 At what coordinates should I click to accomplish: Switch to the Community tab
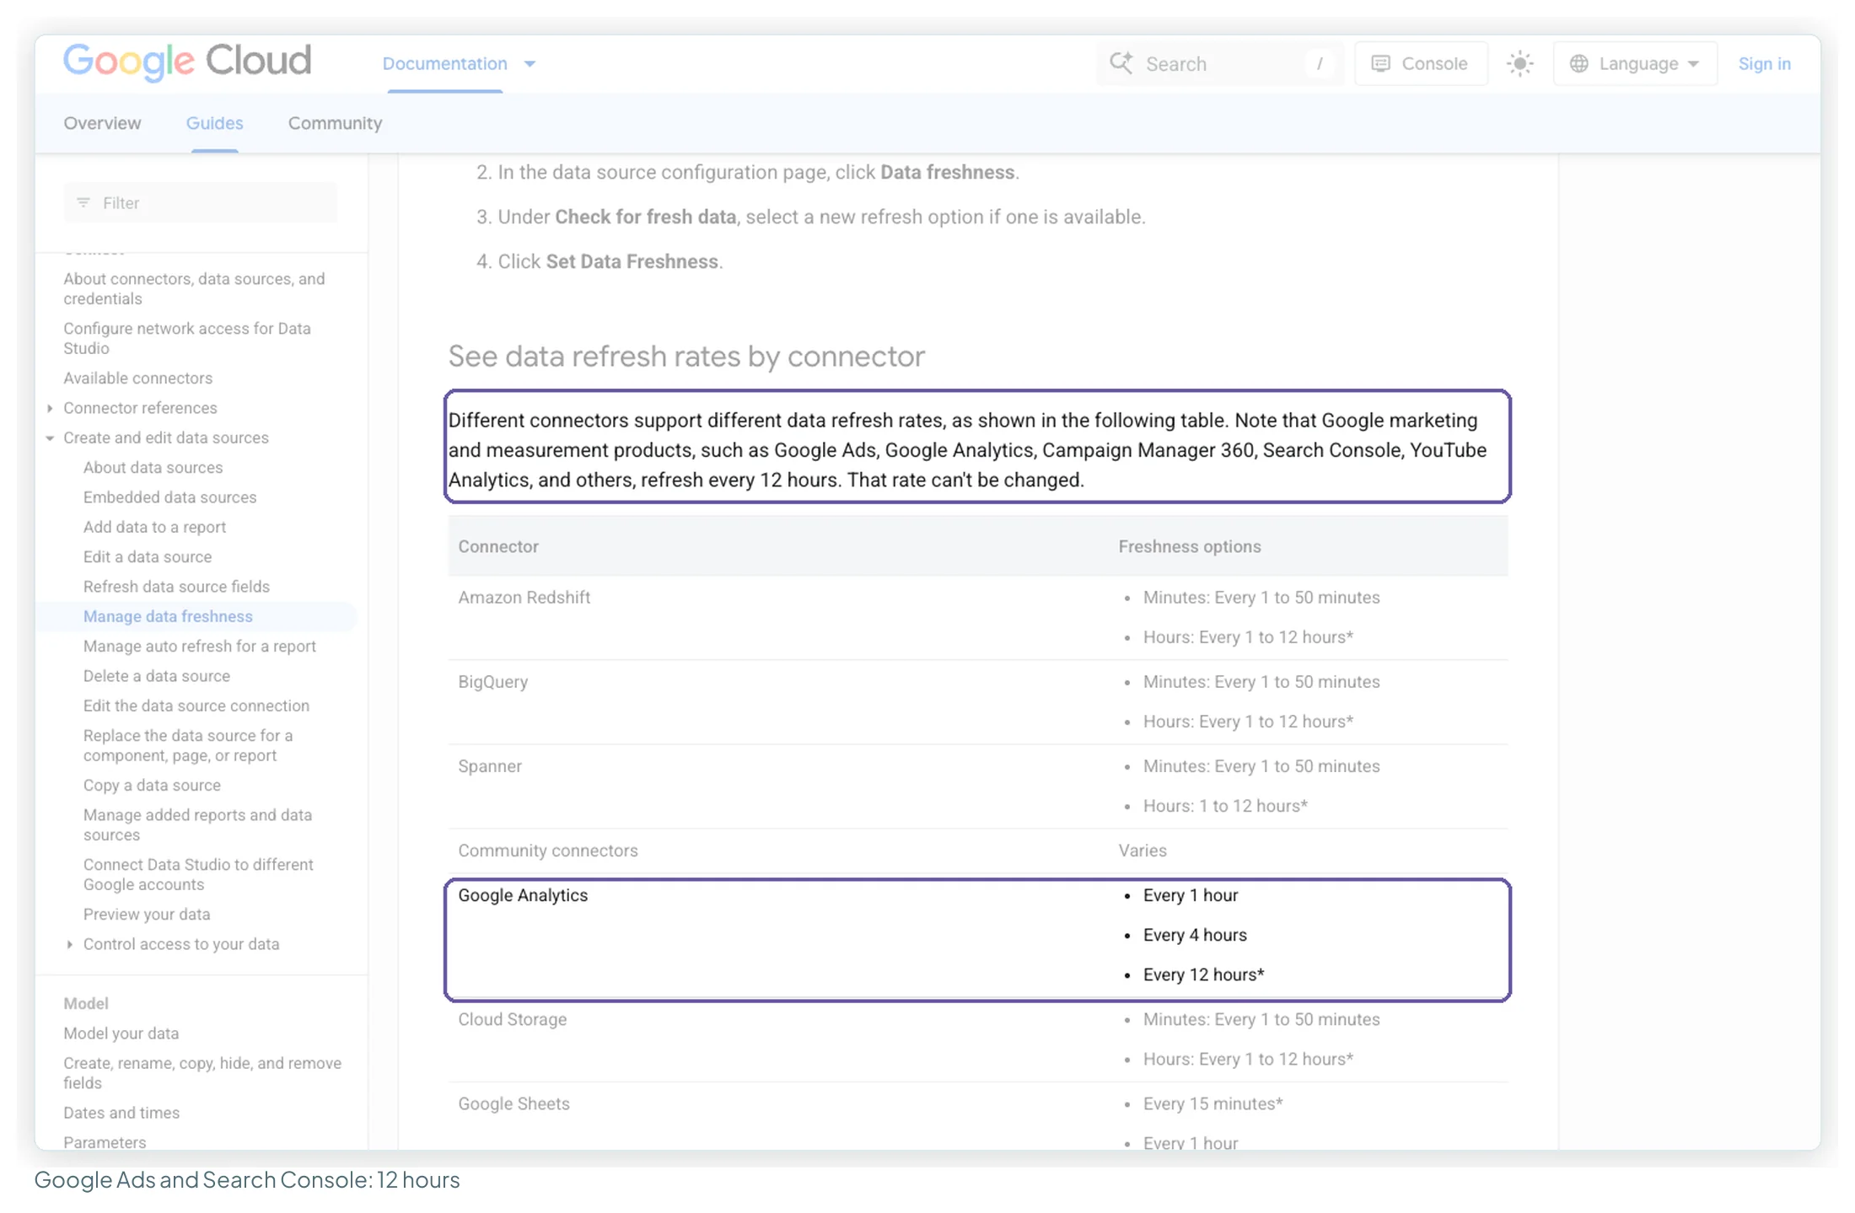pos(335,123)
